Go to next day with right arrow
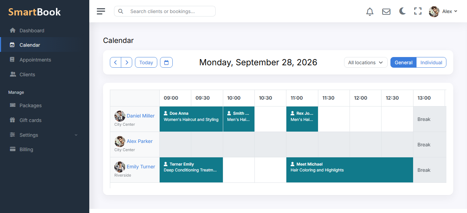The image size is (467, 213). [127, 63]
